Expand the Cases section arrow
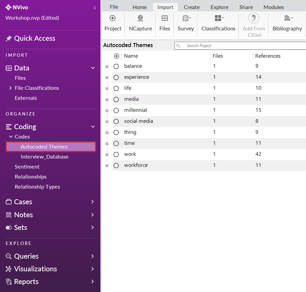This screenshot has width=306, height=292. pyautogui.click(x=93, y=202)
